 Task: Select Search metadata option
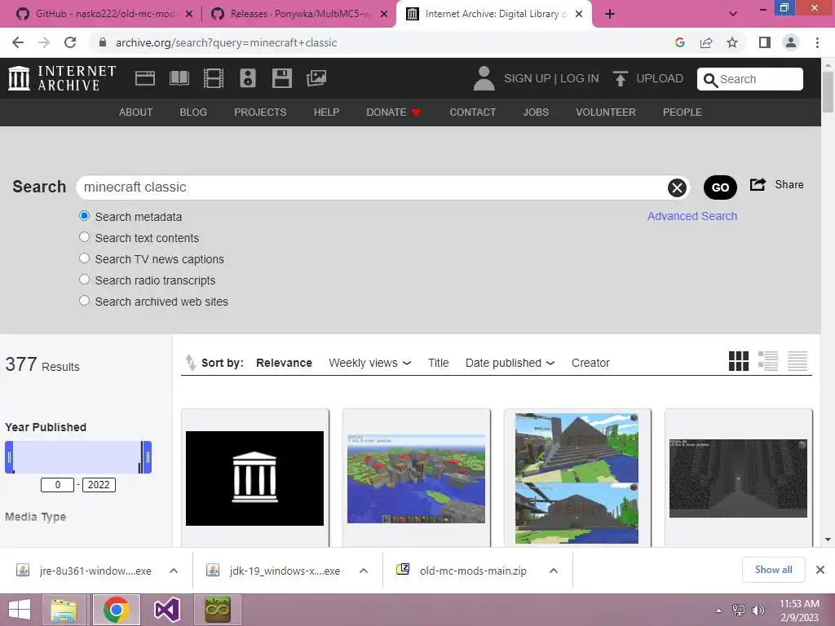pos(84,216)
